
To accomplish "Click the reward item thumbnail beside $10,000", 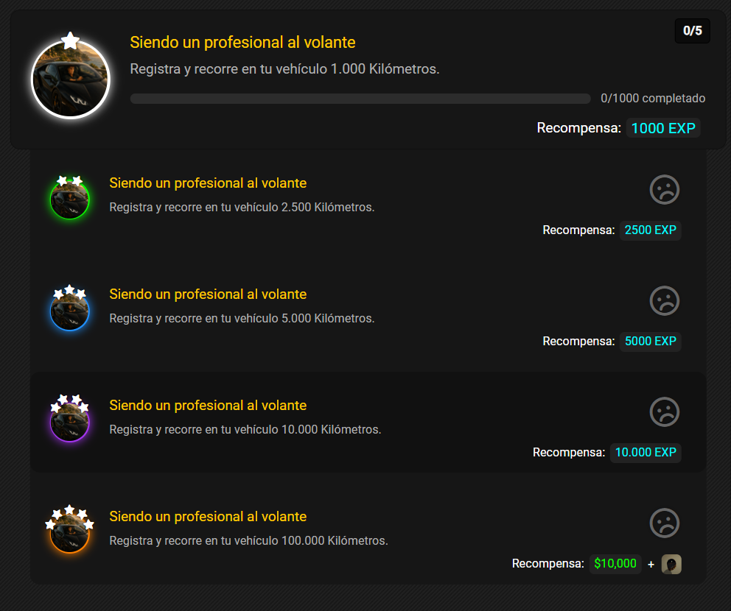I will [x=671, y=564].
